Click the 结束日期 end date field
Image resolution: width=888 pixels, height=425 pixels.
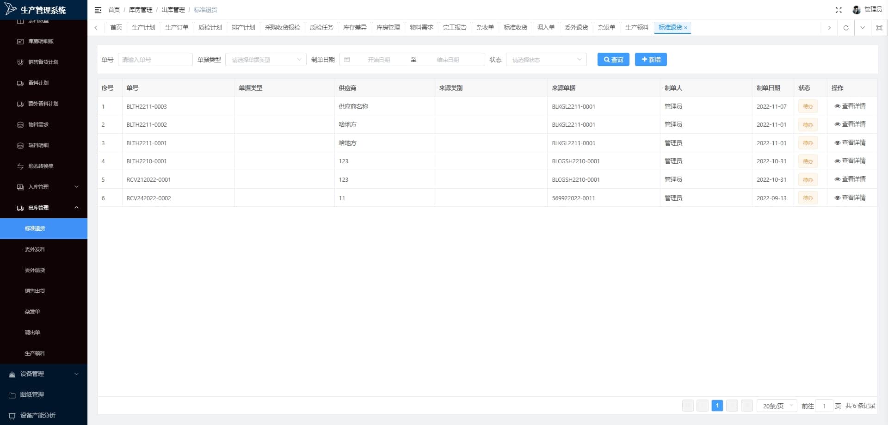pos(448,60)
